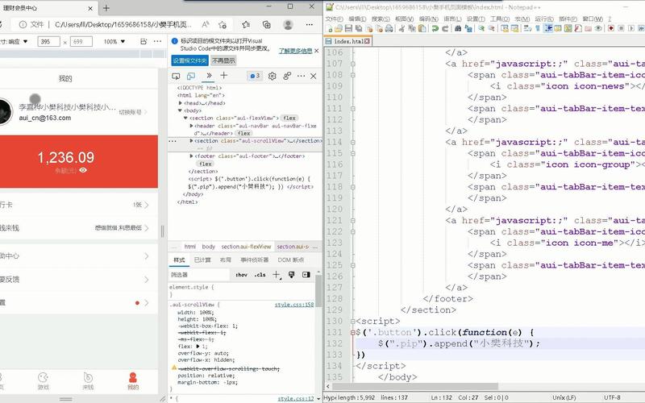
Task: Open the 搜索(S) menu in Notepad++
Action: [x=380, y=19]
